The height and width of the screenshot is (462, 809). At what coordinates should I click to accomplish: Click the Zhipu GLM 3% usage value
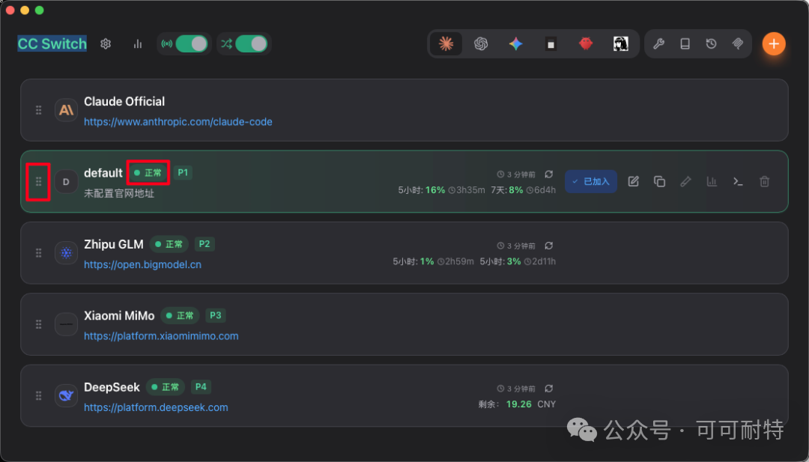point(514,261)
